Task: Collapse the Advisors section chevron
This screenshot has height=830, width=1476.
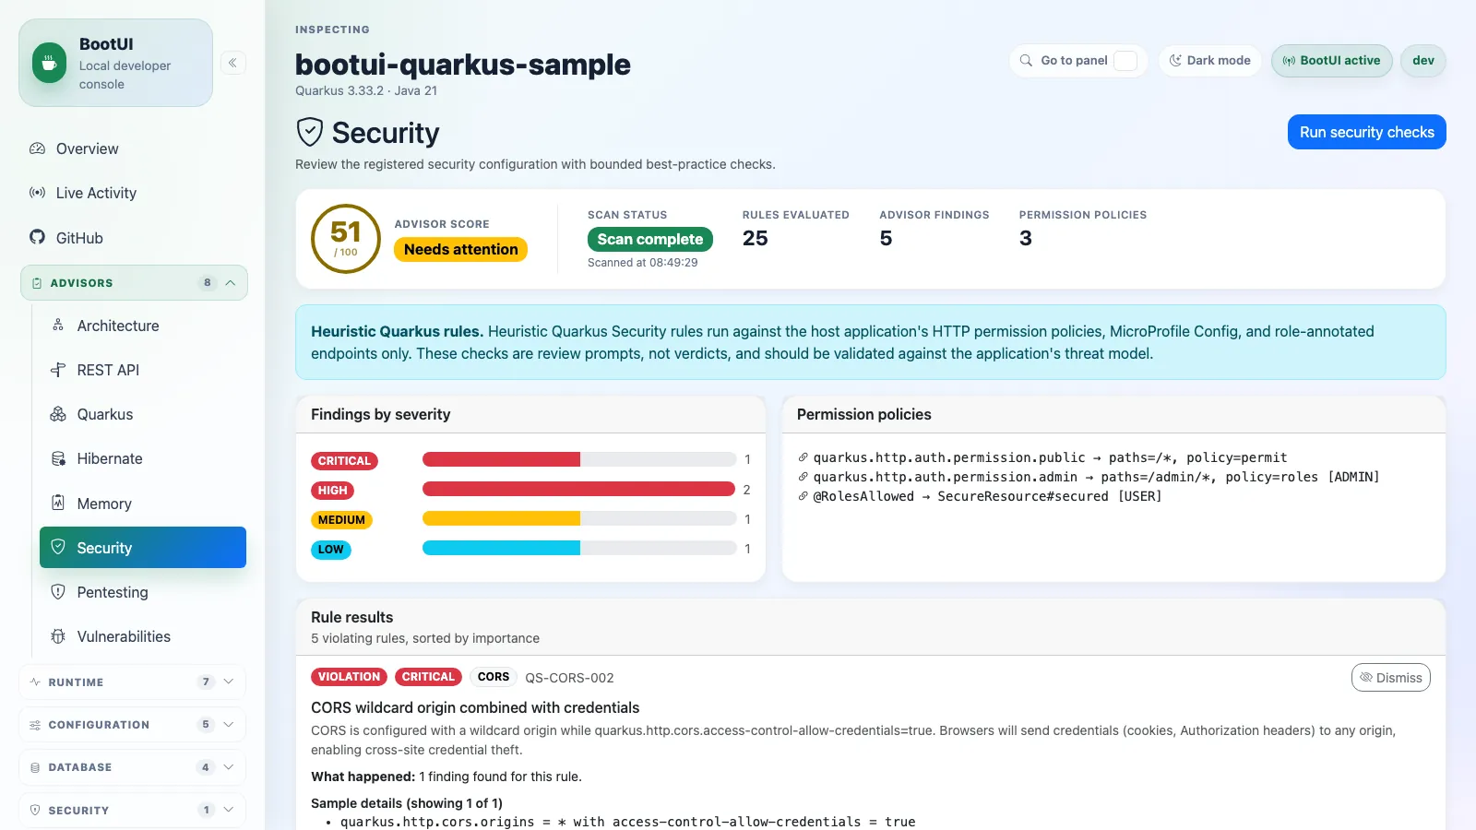Action: (231, 283)
